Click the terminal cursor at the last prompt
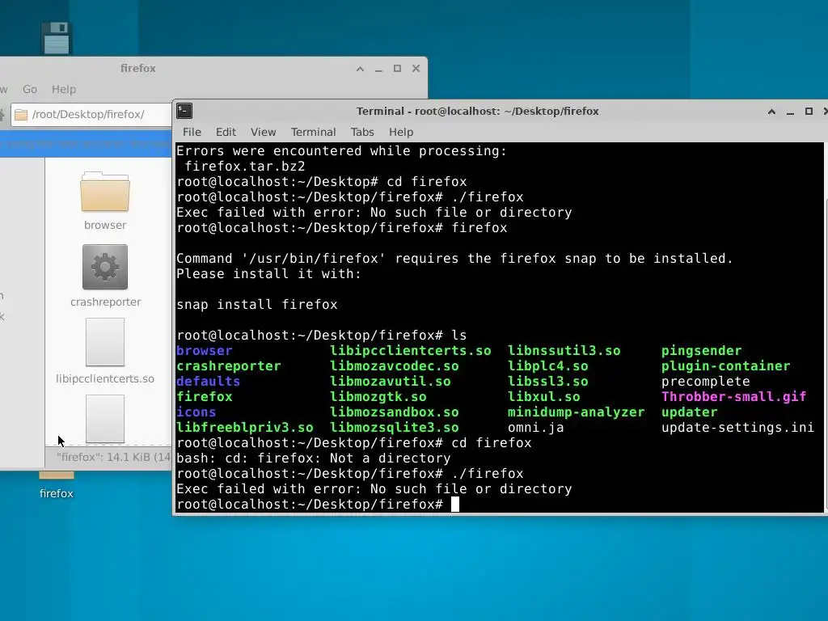Viewport: 828px width, 621px height. click(x=455, y=505)
